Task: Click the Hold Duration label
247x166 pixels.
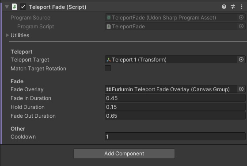Action: coord(27,107)
